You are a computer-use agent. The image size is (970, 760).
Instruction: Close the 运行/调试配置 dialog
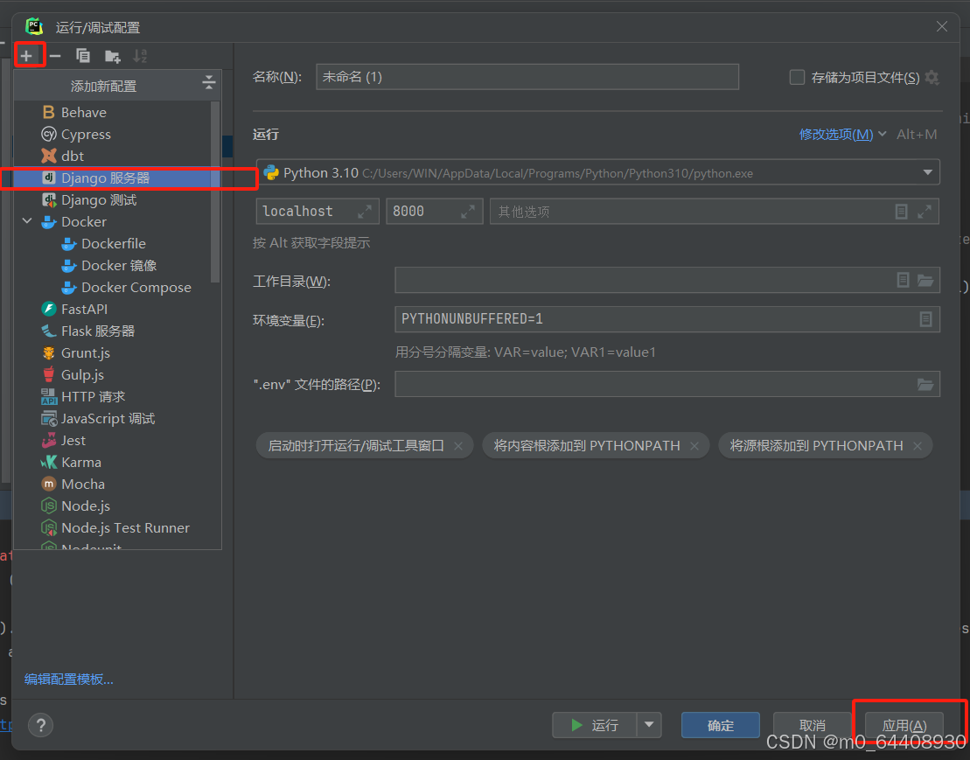pos(941,26)
